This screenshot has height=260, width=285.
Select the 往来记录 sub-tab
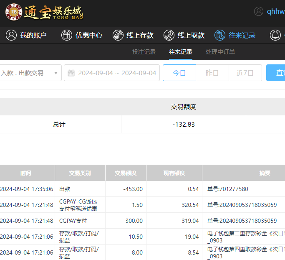click(x=181, y=52)
